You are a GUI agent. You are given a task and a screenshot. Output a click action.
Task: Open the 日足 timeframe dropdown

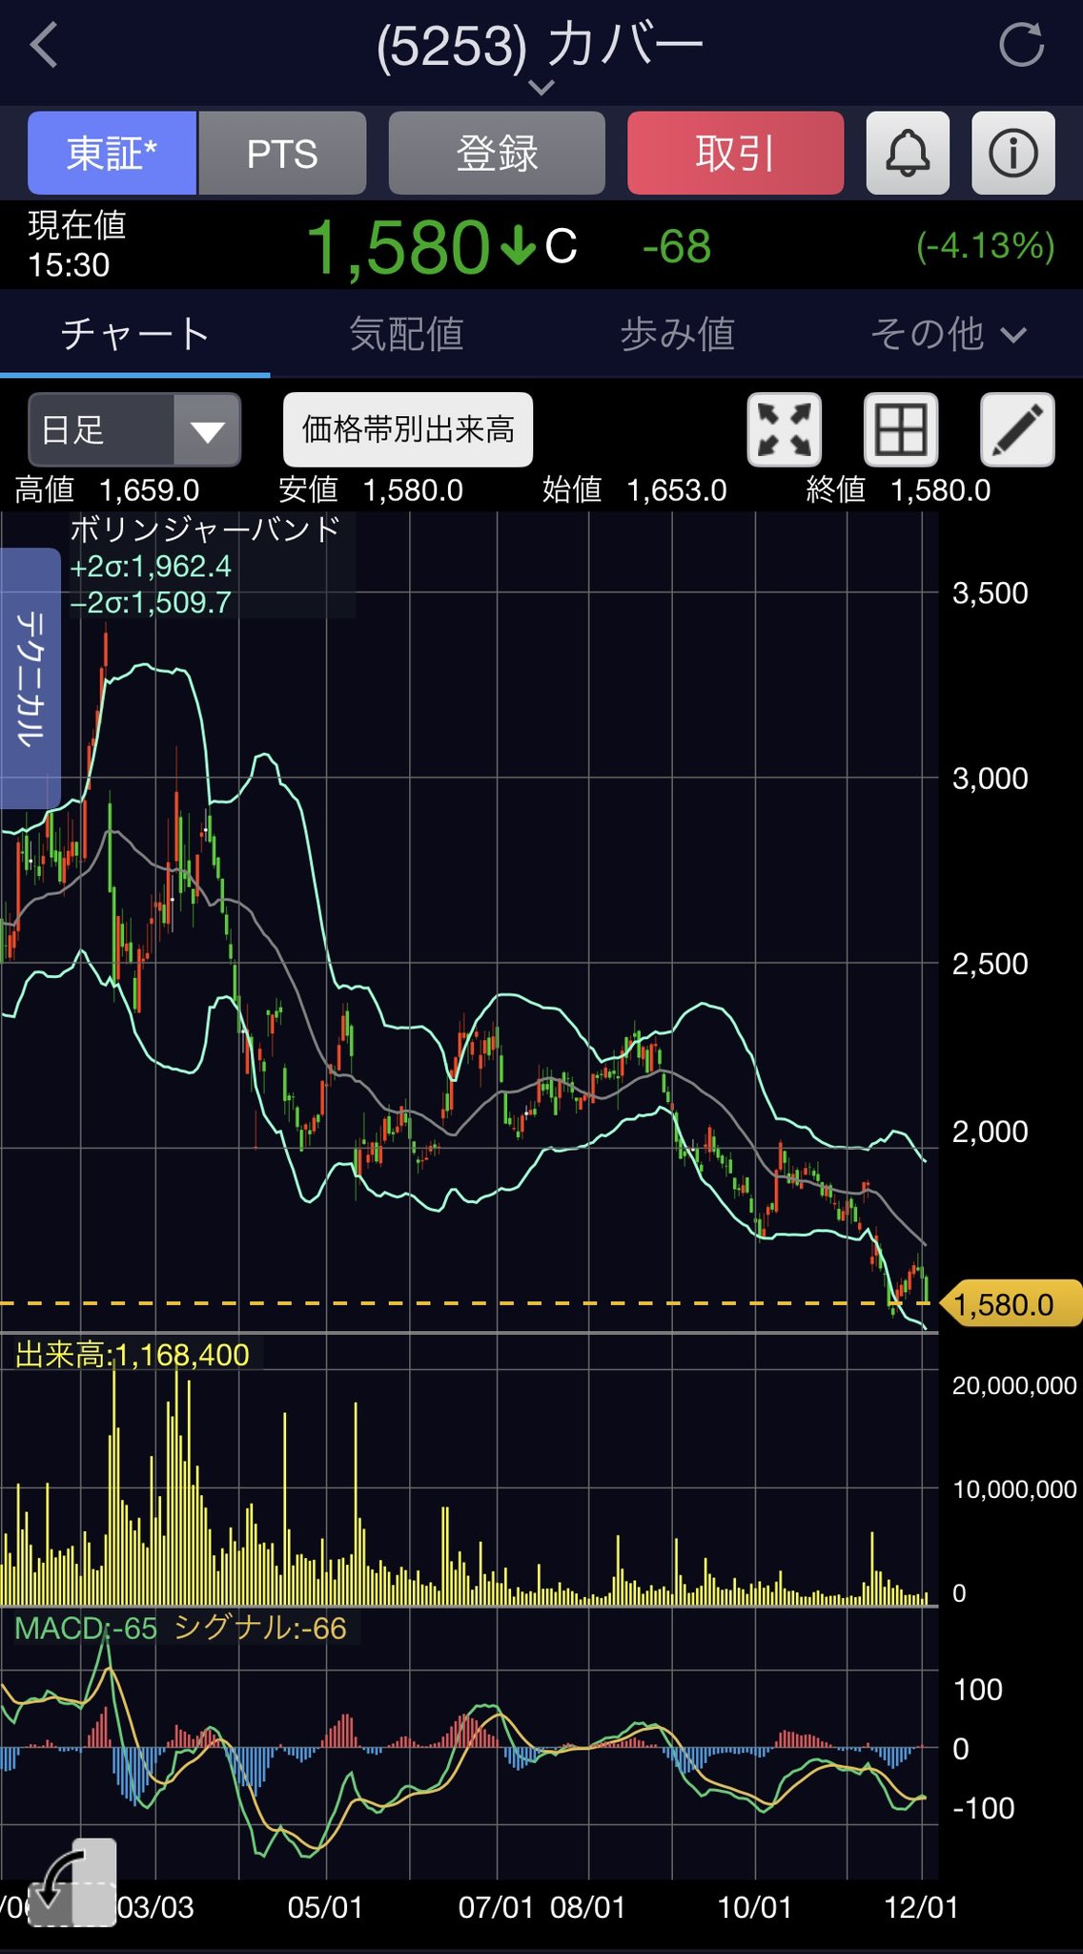click(x=134, y=429)
